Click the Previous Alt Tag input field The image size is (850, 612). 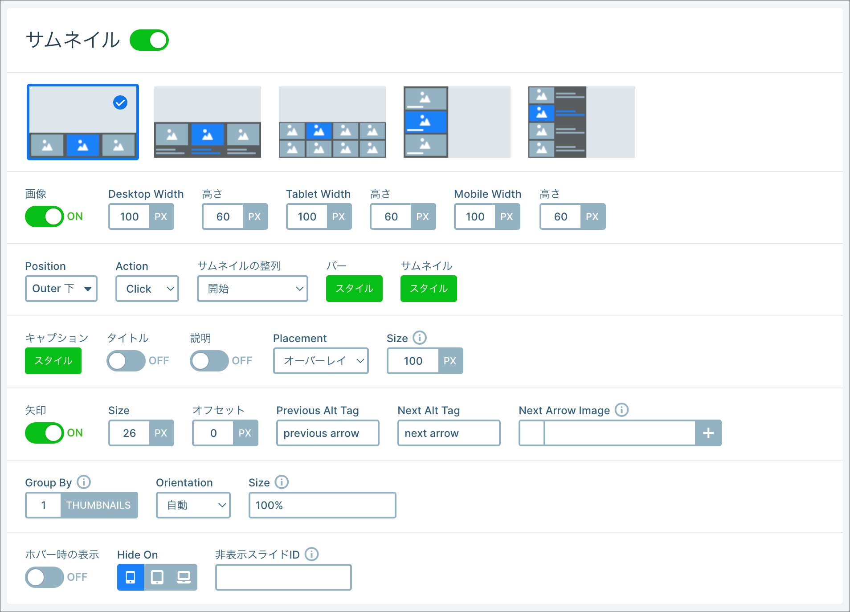point(327,433)
